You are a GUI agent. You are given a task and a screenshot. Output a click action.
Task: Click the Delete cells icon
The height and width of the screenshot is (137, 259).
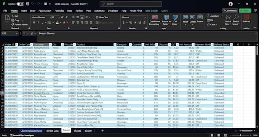[193, 17]
